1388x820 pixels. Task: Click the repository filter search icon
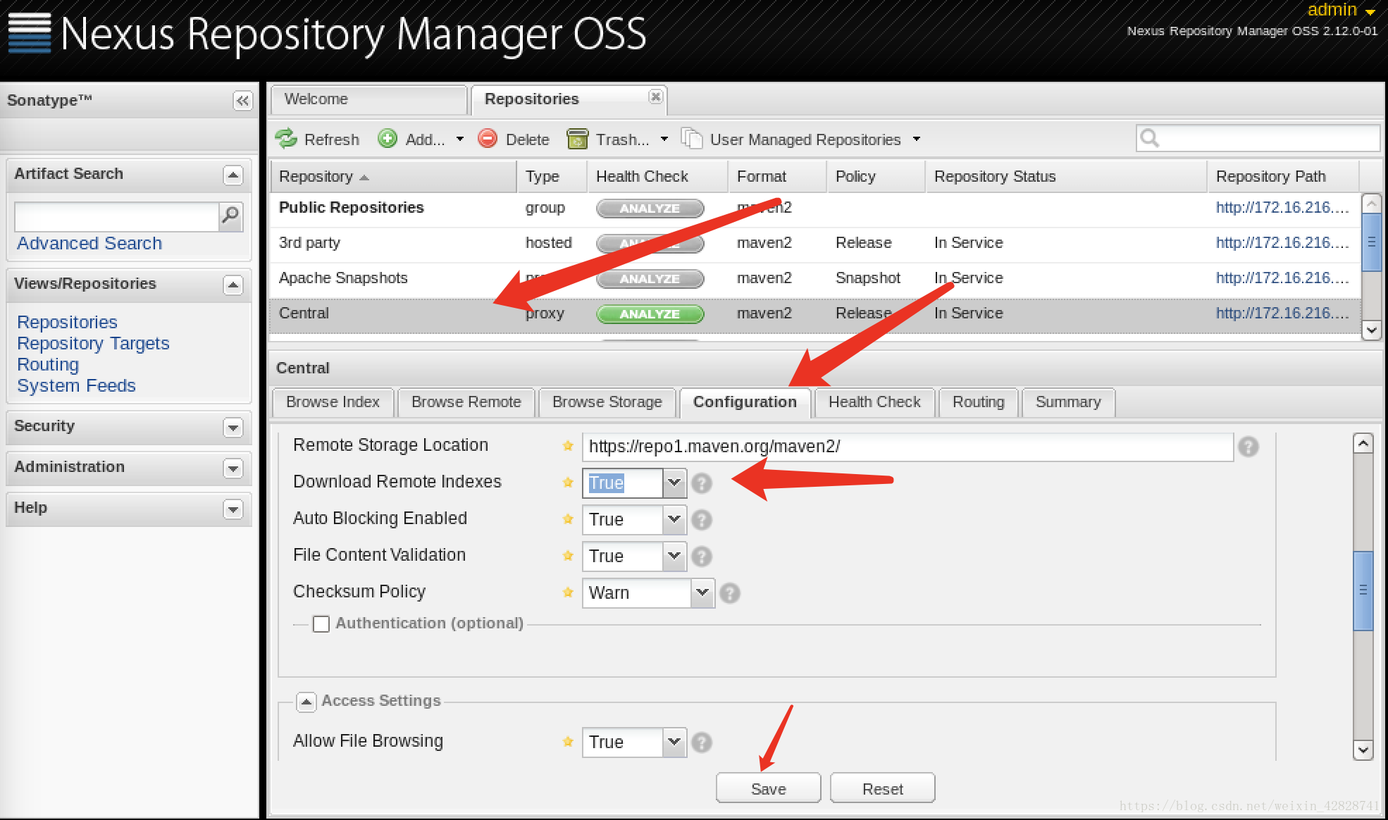[x=1149, y=138]
